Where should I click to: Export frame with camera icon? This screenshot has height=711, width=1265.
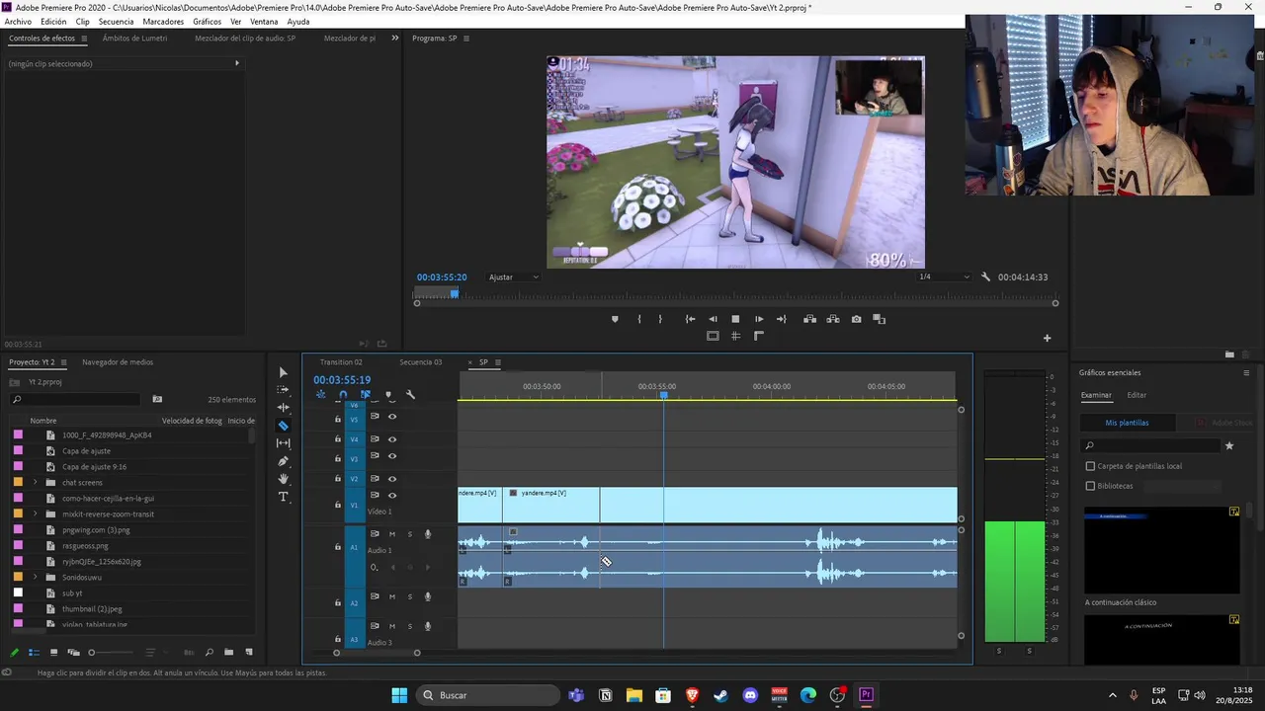[856, 319]
